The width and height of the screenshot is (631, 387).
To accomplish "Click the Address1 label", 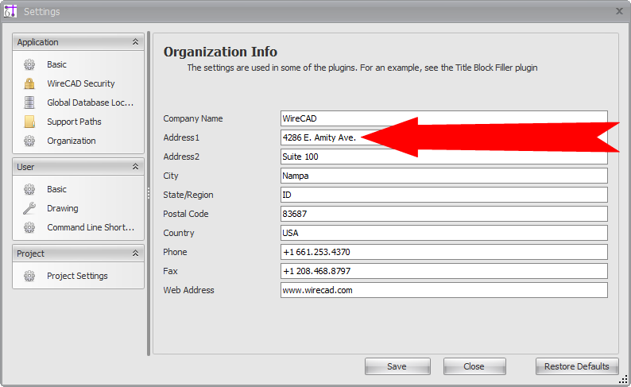I will [x=181, y=137].
